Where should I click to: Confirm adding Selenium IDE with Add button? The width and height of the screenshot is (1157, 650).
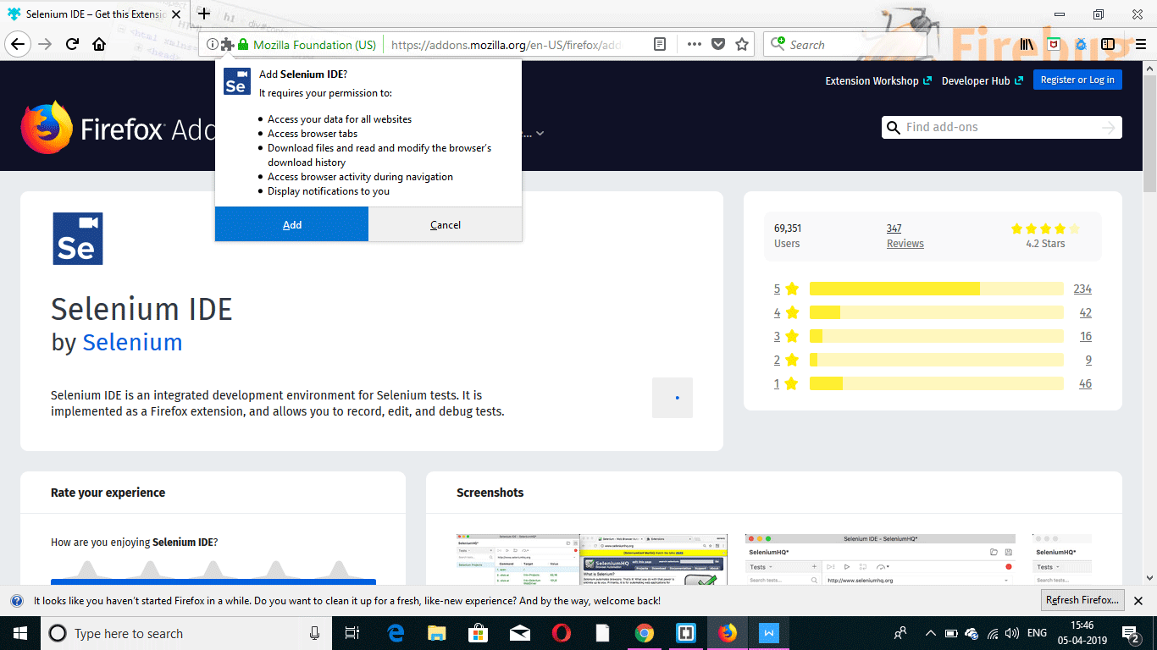point(292,224)
